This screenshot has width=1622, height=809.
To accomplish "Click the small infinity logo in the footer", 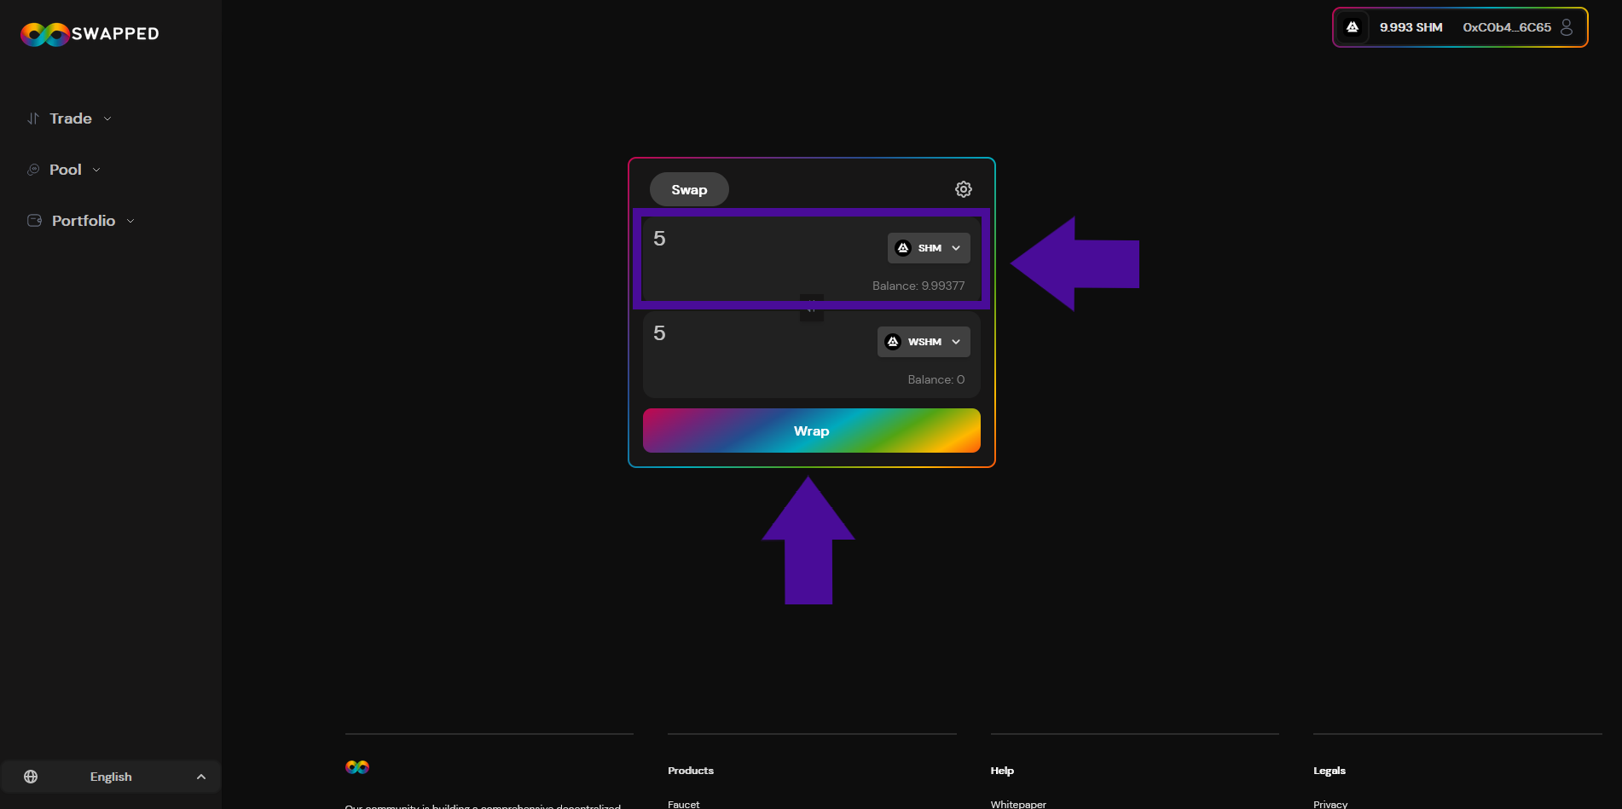I will pyautogui.click(x=357, y=767).
